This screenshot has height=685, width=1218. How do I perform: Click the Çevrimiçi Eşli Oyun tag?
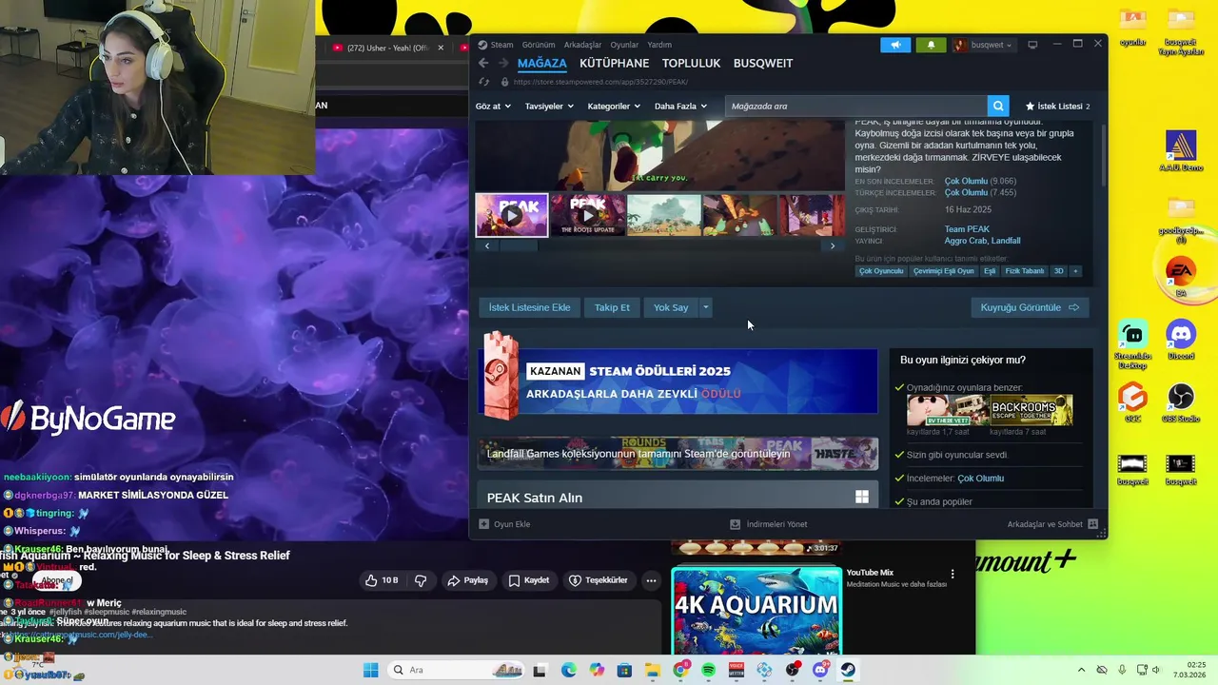[944, 271]
